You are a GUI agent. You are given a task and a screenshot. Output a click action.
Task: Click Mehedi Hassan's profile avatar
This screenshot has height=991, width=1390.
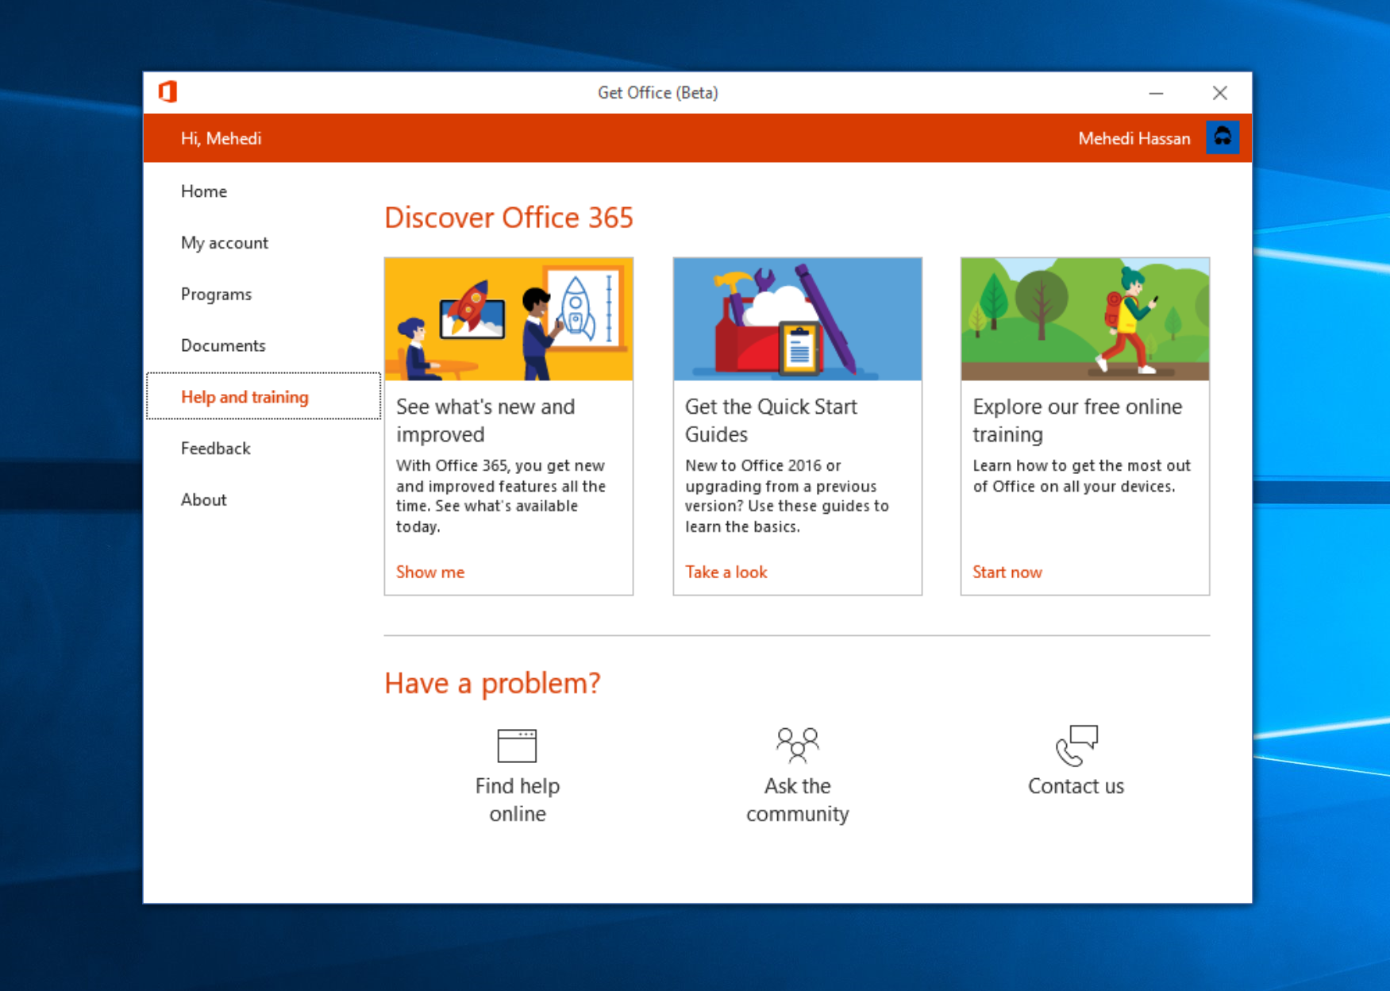[x=1222, y=138]
